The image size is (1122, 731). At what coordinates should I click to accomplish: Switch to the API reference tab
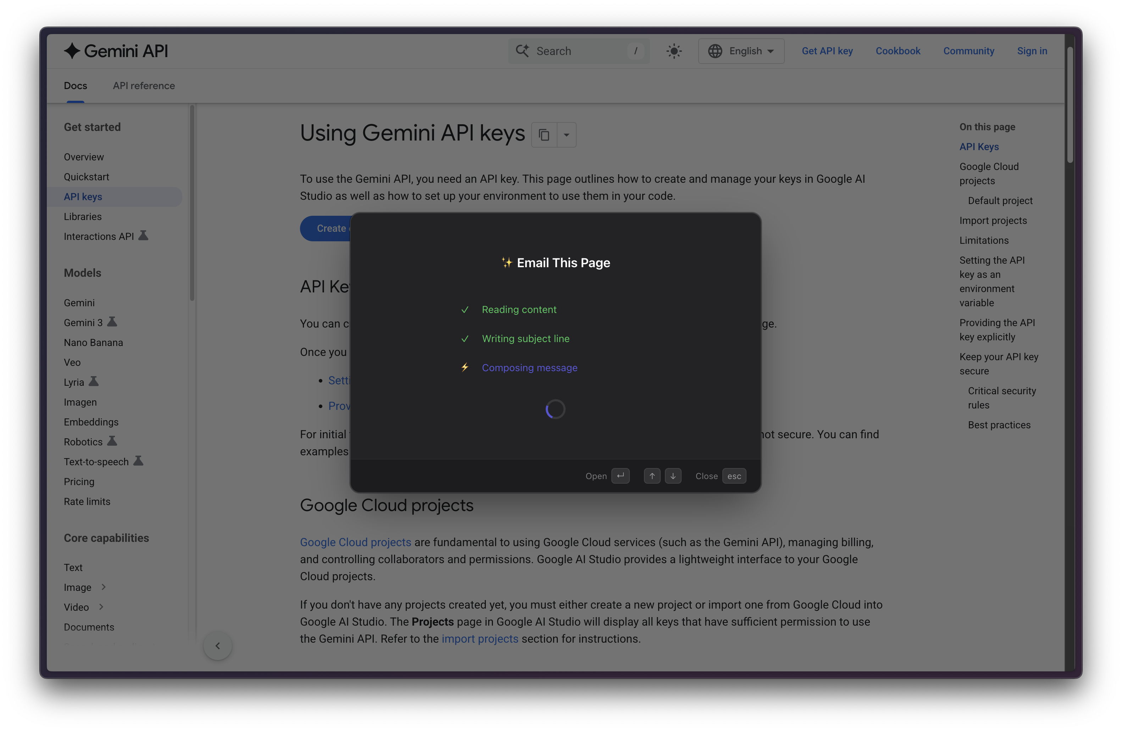click(144, 86)
